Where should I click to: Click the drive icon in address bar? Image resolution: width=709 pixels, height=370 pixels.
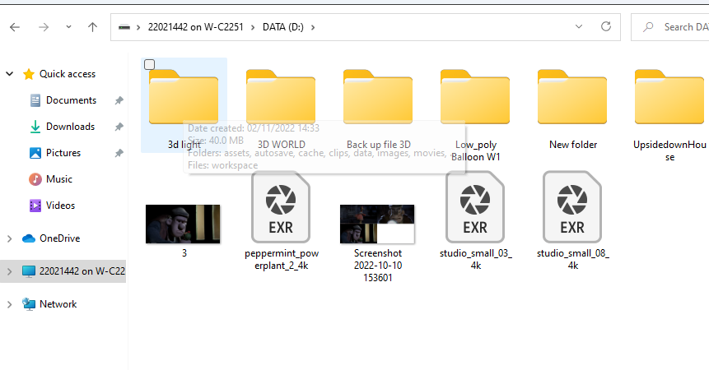point(124,27)
